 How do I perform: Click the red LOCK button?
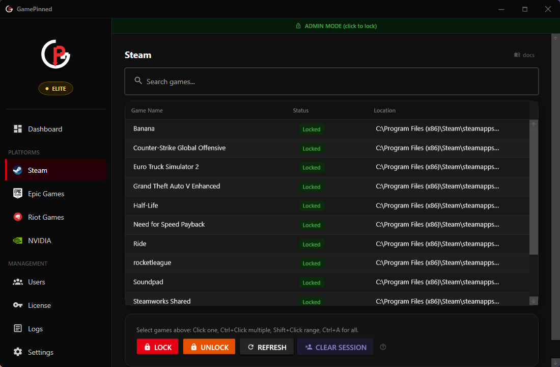157,347
